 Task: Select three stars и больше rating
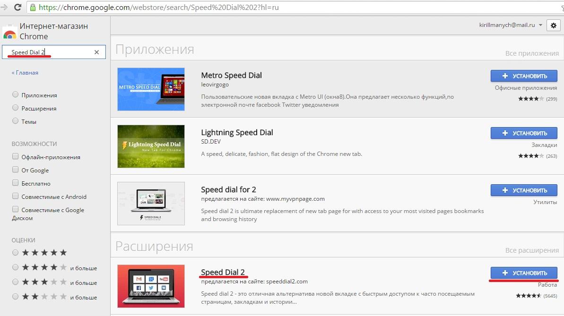15,282
